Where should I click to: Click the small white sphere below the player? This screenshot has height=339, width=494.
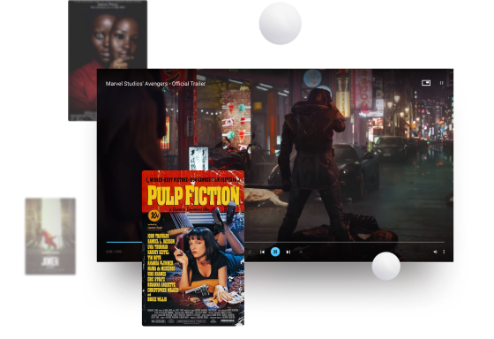386,266
